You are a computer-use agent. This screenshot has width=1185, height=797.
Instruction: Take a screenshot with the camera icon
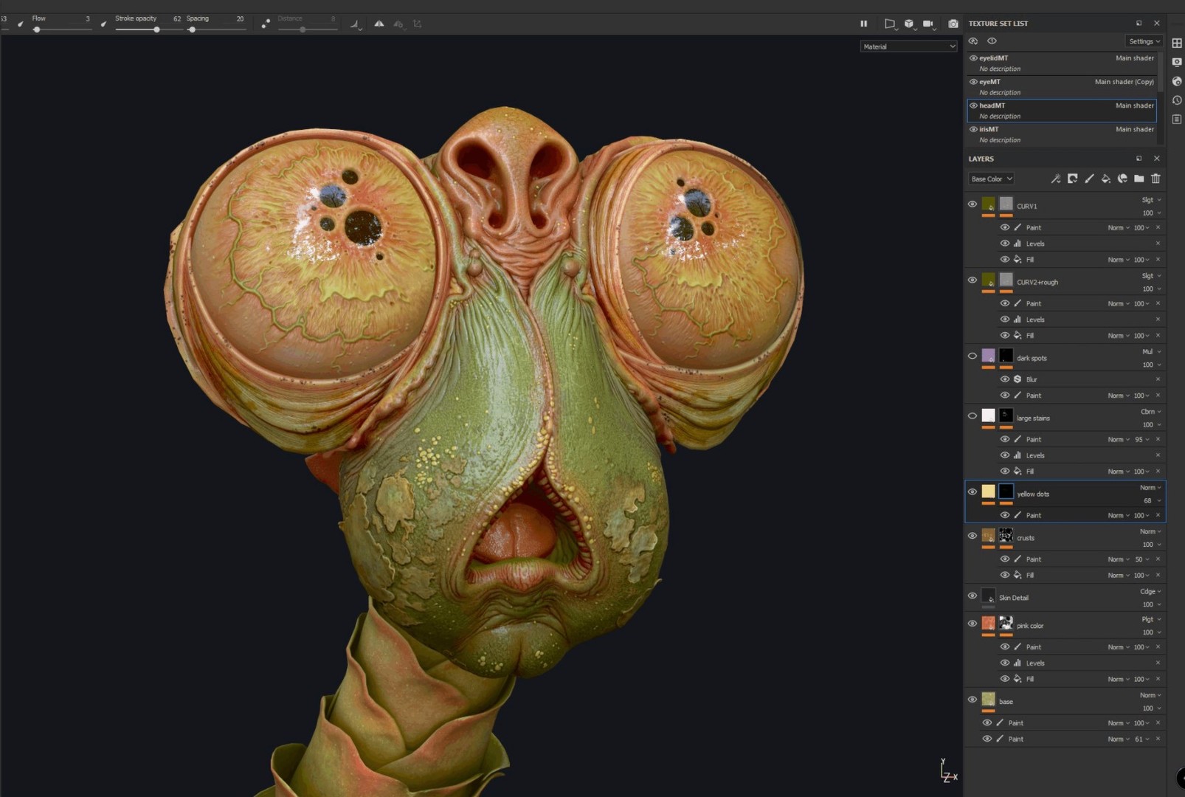(953, 23)
